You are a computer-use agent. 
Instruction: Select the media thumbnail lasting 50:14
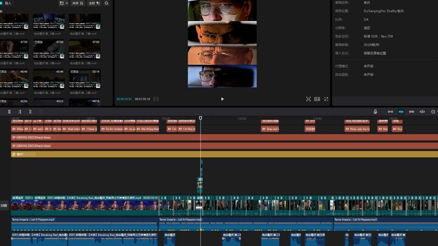point(85,78)
